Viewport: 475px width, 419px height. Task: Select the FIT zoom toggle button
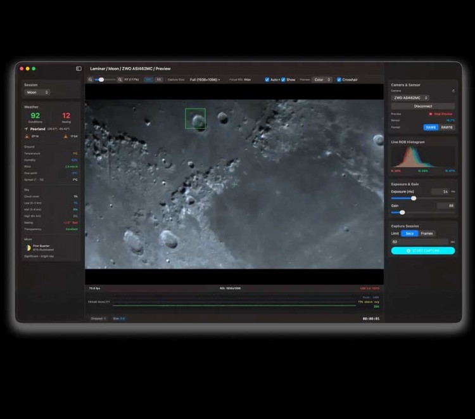click(148, 79)
